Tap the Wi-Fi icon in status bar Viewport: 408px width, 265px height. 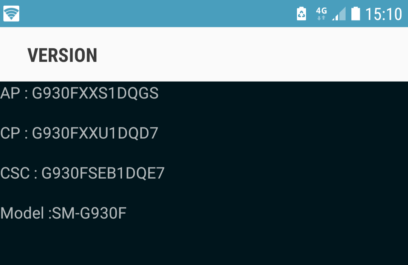click(x=11, y=14)
